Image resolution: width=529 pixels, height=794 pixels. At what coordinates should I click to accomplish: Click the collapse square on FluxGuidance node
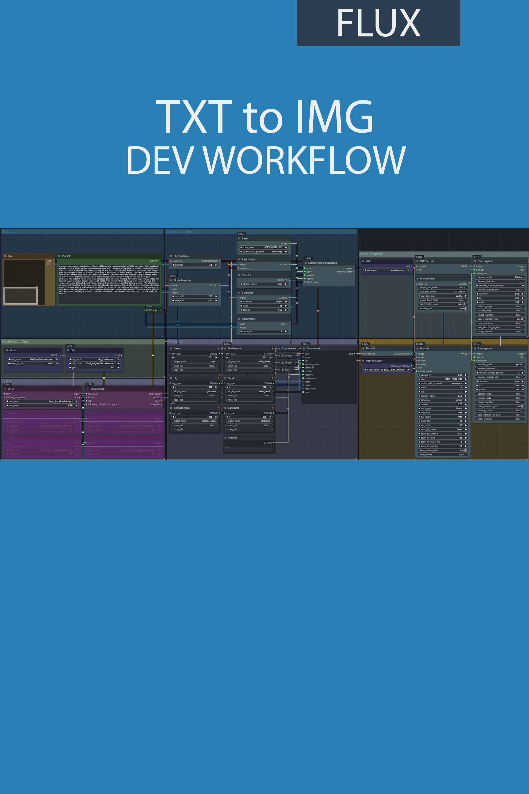[x=171, y=256]
